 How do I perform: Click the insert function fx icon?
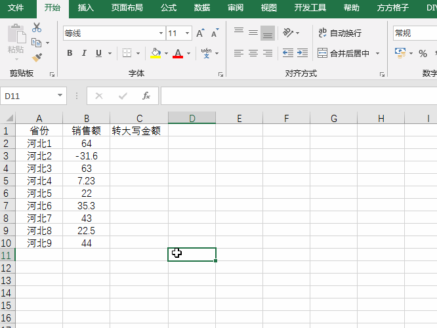(x=146, y=96)
